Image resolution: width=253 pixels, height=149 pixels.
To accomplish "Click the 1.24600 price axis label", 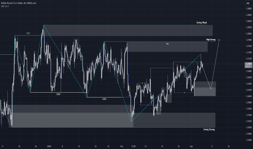I will coord(249,140).
